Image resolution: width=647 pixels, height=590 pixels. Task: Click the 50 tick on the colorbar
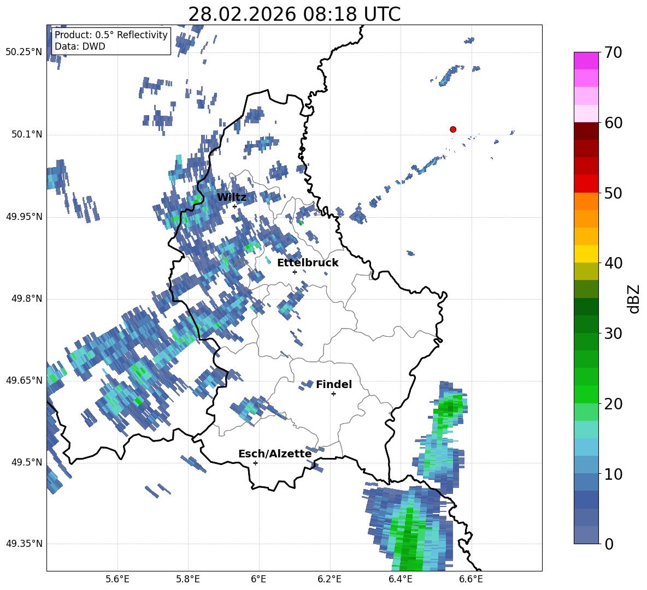pyautogui.click(x=613, y=193)
